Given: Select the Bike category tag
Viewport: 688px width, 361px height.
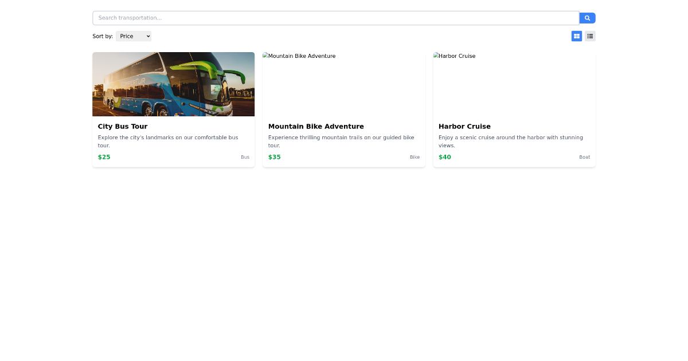Looking at the screenshot, I should (415, 157).
